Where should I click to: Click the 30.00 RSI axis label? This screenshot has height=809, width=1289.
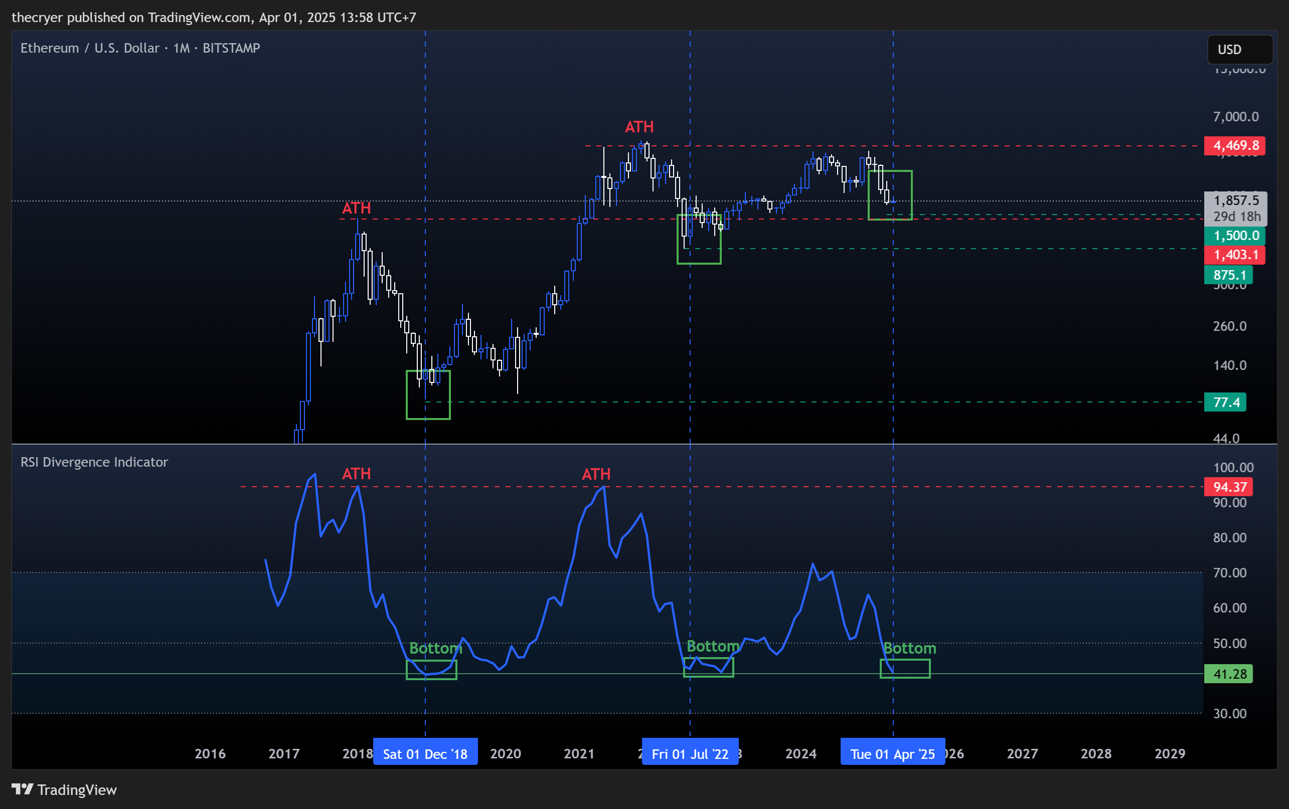coord(1230,713)
